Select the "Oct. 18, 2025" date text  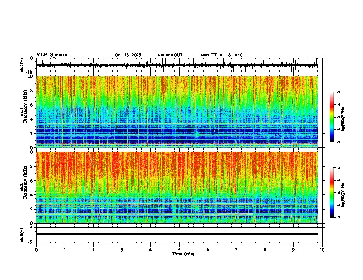(128, 55)
